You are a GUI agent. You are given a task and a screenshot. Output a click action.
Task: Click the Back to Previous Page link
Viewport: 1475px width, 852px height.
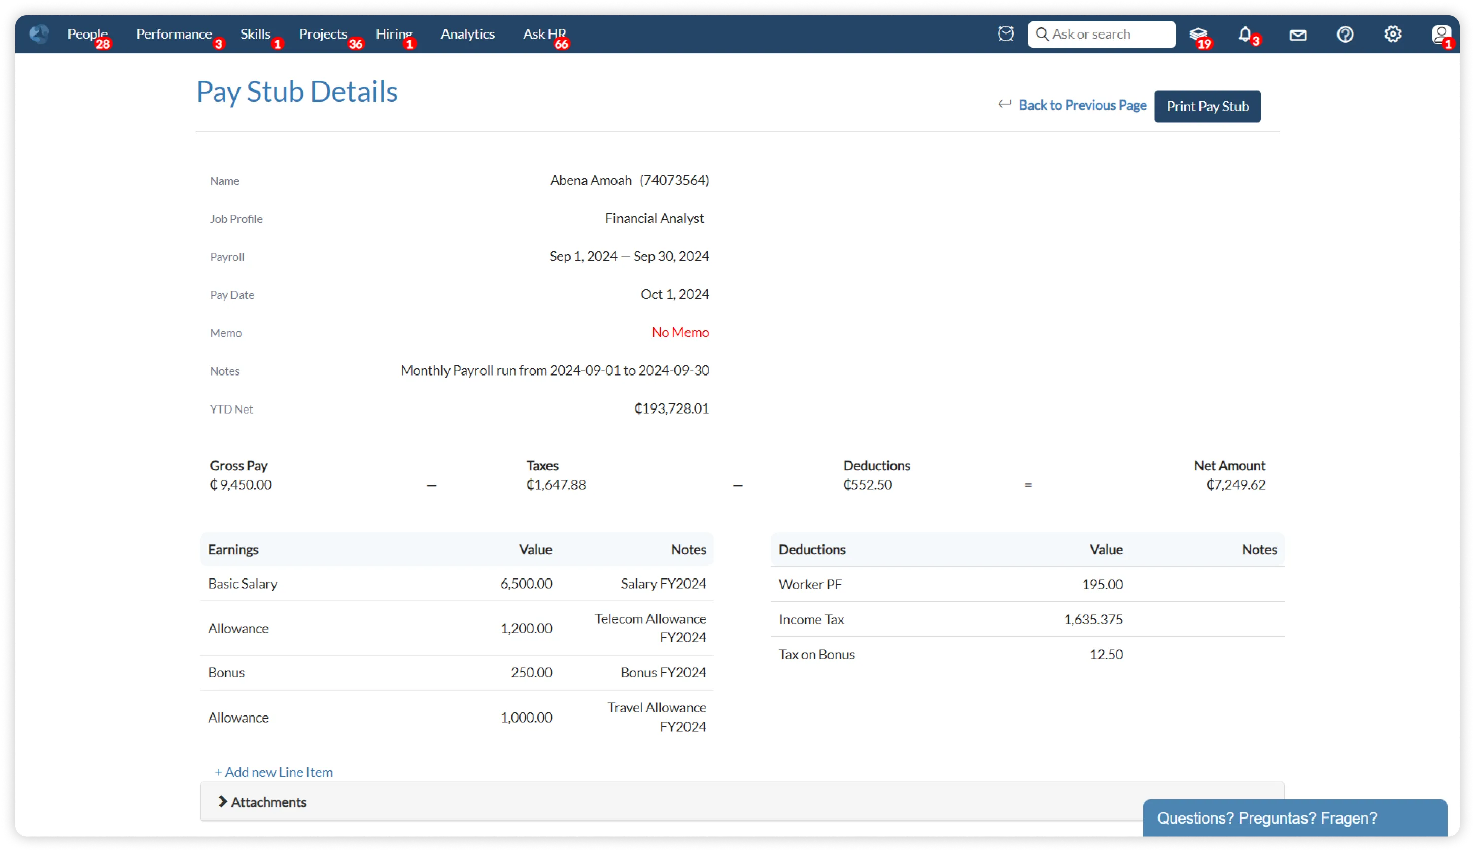click(1082, 105)
